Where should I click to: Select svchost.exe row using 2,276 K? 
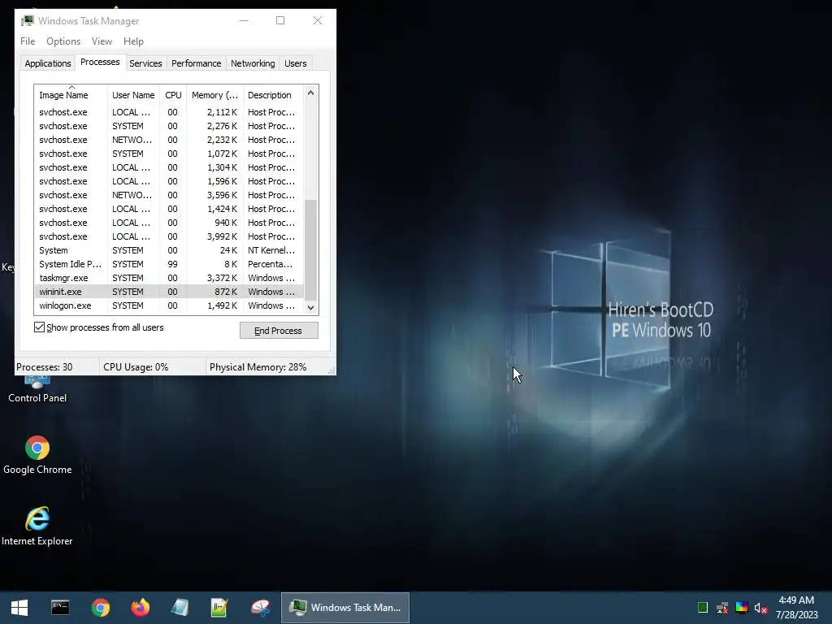click(169, 126)
